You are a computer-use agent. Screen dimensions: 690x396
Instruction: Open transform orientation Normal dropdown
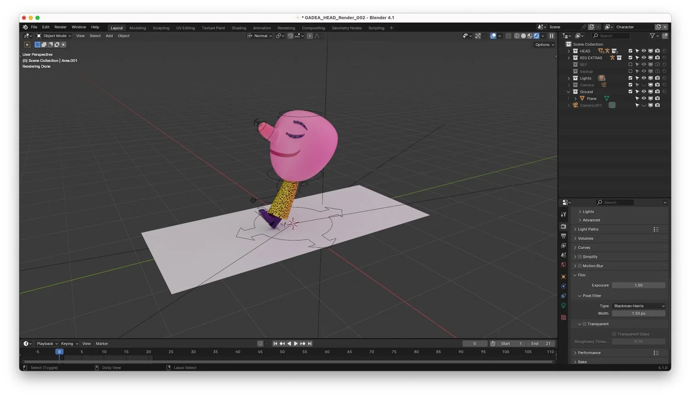[x=260, y=36]
